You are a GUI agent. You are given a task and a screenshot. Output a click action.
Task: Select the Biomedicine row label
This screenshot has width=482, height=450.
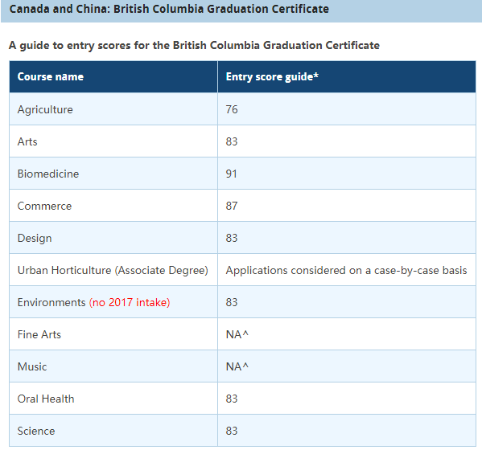tap(48, 174)
